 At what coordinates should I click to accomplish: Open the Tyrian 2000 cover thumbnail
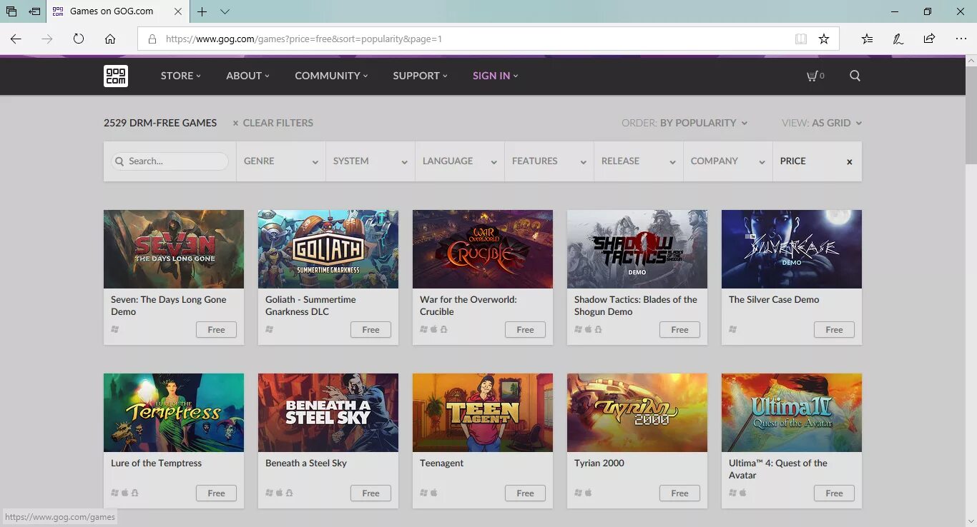pyautogui.click(x=637, y=413)
